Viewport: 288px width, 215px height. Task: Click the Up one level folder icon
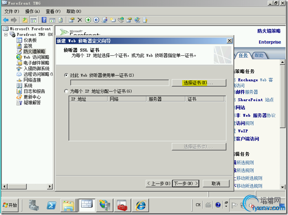point(25,20)
